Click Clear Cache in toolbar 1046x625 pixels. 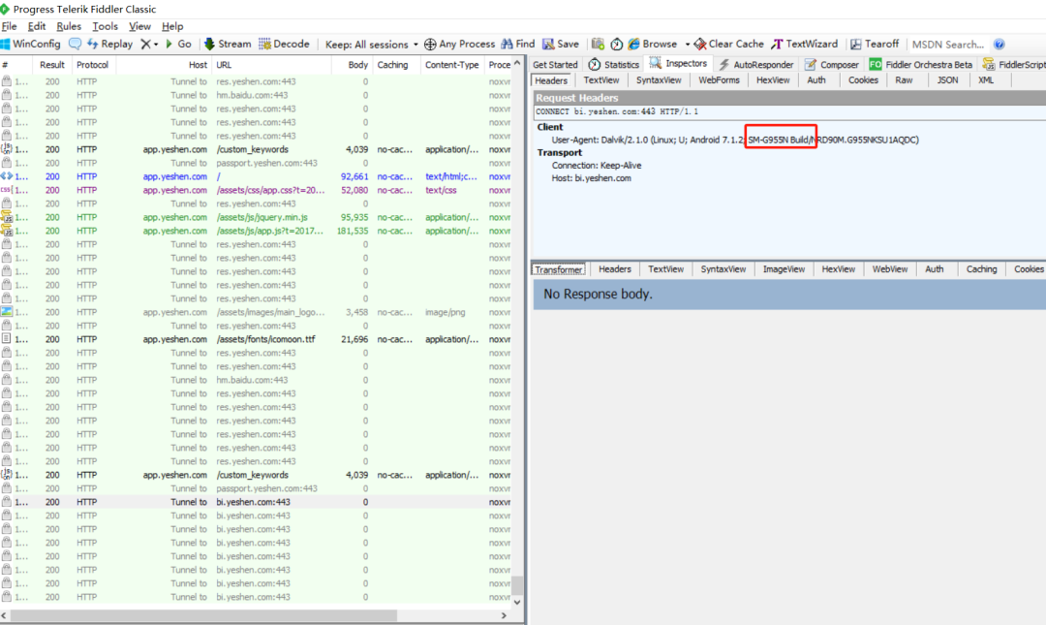728,44
